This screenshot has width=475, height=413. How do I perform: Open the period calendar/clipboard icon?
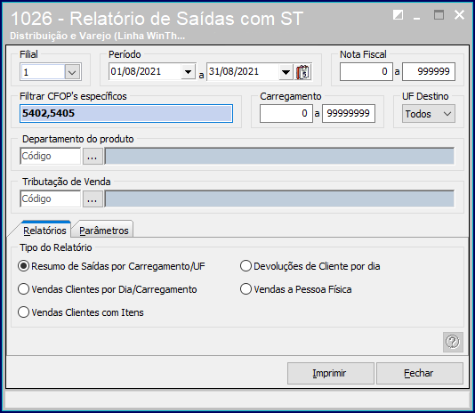click(303, 72)
